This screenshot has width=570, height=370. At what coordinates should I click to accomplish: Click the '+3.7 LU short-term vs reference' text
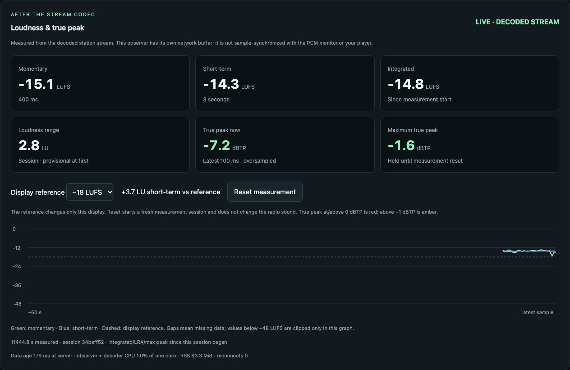point(171,192)
